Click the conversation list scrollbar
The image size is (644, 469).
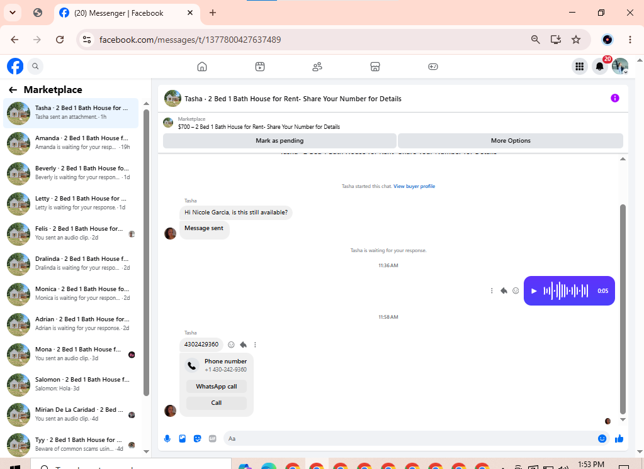pos(146,252)
